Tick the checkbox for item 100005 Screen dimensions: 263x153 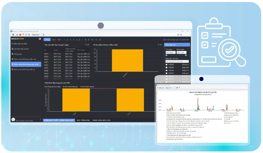[166, 67]
